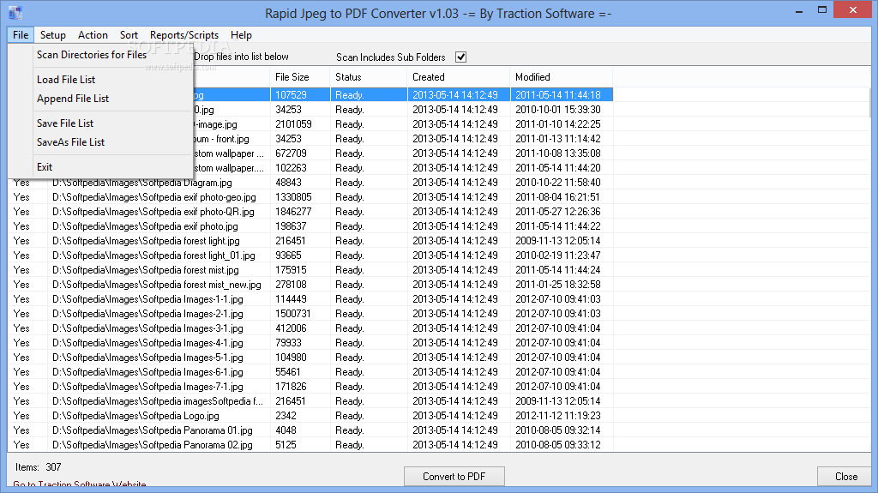Open the Help menu
This screenshot has width=878, height=493.
241,35
